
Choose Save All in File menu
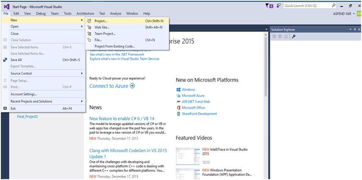tap(43, 60)
